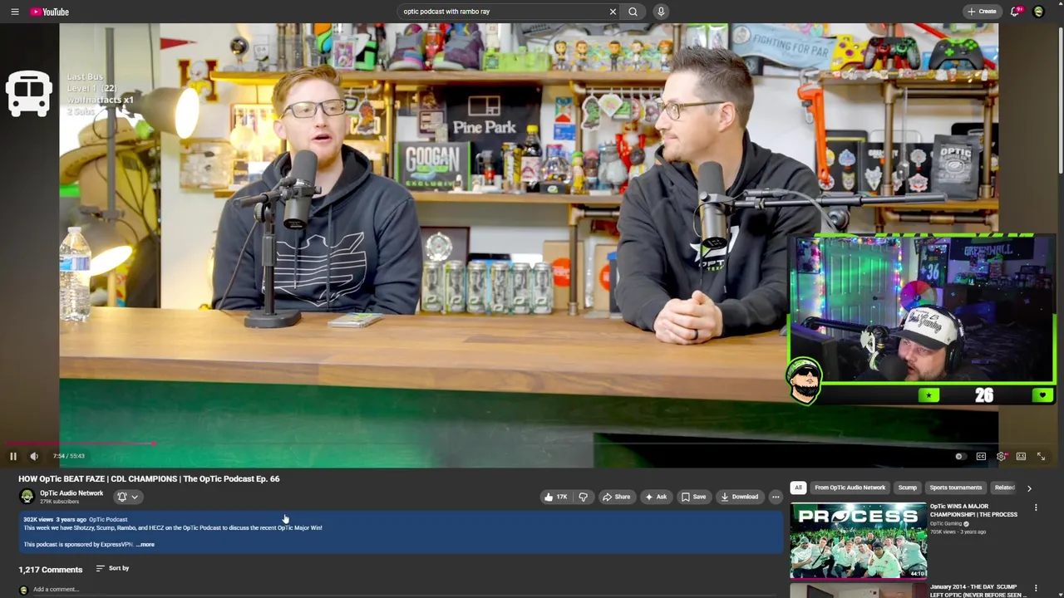Select the Scump filter chip

907,488
